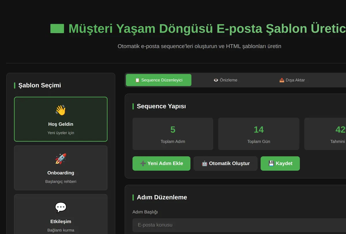The image size is (346, 234).
Task: Focus the E-posta konusu input field
Action: coord(239,225)
